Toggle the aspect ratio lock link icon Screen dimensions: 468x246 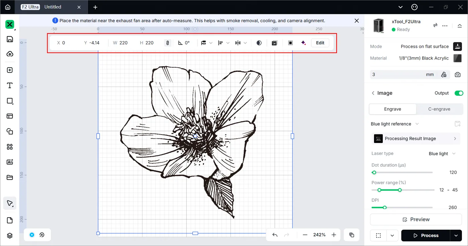pos(168,43)
